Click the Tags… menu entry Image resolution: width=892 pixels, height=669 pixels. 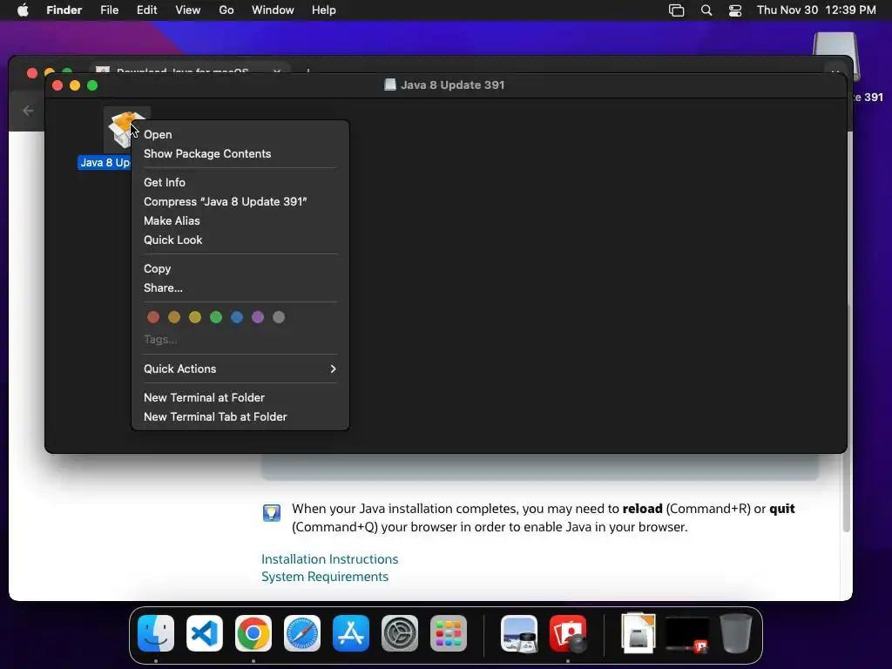pos(240,340)
